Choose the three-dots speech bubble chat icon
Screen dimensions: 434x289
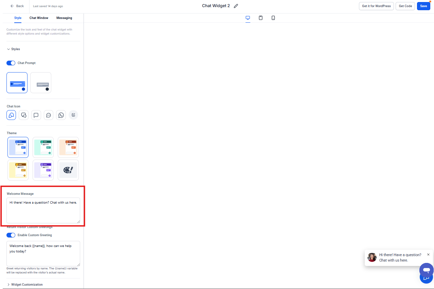(49, 115)
